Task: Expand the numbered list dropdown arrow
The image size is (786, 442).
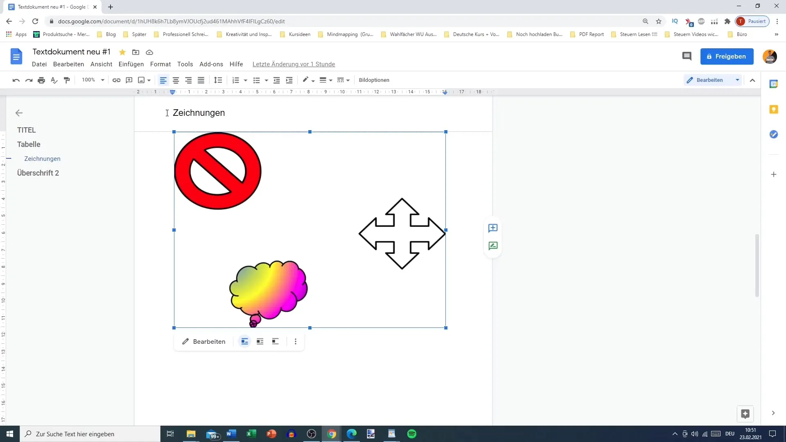Action: 246,80
